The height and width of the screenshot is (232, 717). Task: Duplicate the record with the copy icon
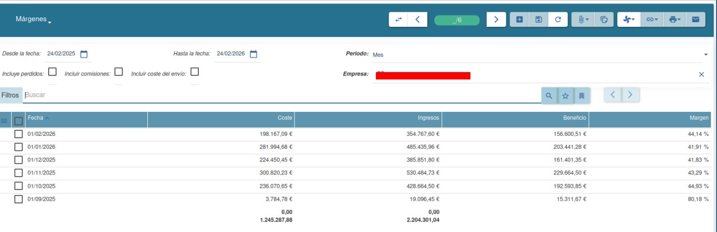[x=603, y=20]
